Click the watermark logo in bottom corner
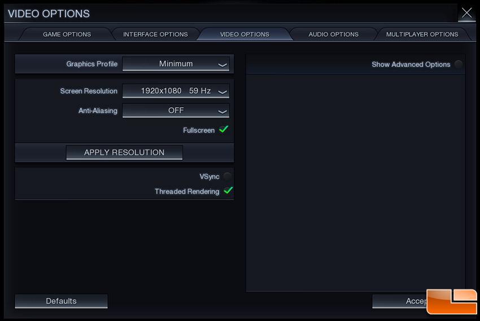This screenshot has width=480, height=321. [x=451, y=301]
